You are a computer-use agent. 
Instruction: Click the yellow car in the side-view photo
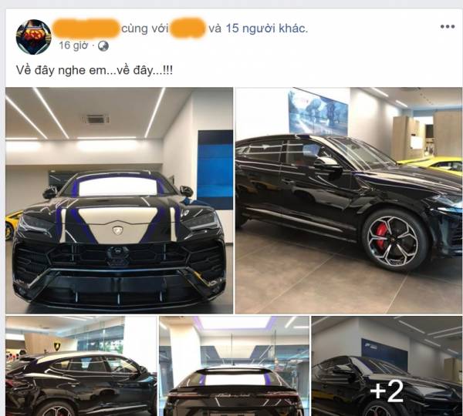431,164
